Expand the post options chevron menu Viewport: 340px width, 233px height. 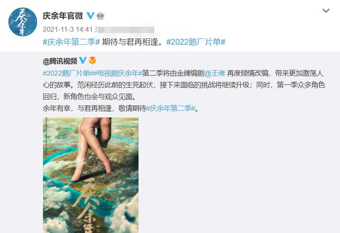click(x=326, y=11)
